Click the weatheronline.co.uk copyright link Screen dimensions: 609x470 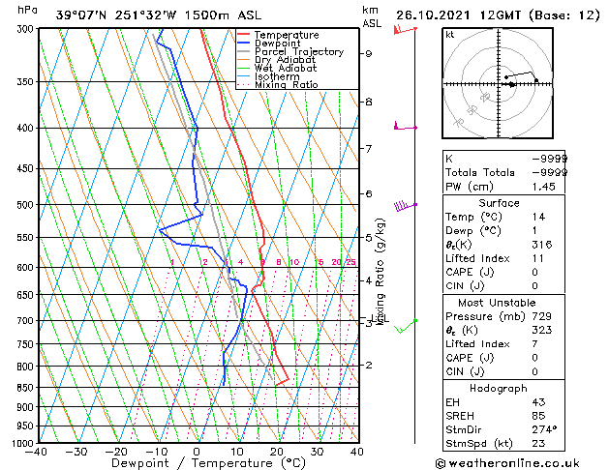507,463
